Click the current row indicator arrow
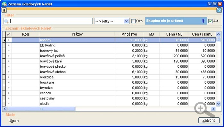224x127 pixels. click(x=4, y=40)
